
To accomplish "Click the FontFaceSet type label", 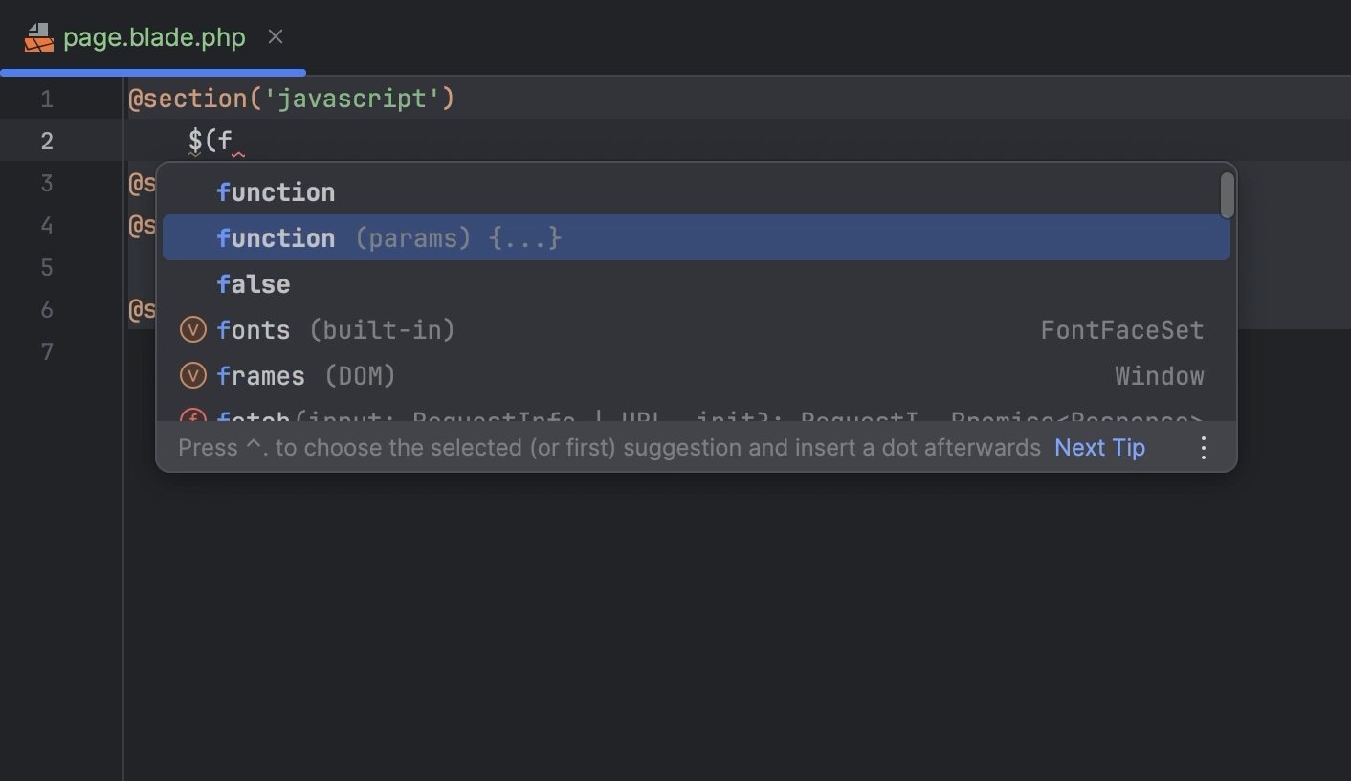I will click(1121, 330).
